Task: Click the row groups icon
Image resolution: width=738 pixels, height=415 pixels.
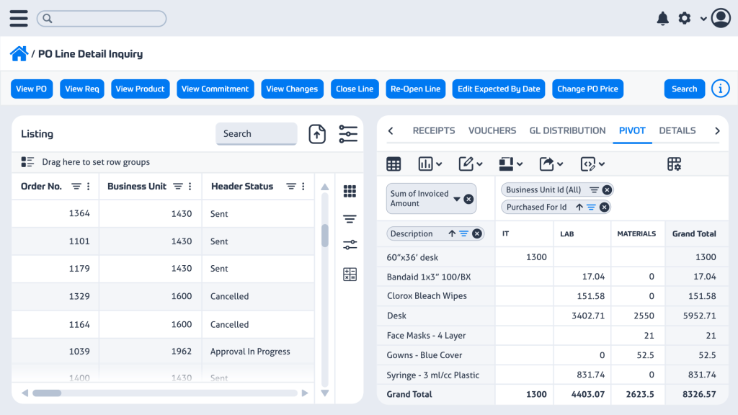Action: 27,162
